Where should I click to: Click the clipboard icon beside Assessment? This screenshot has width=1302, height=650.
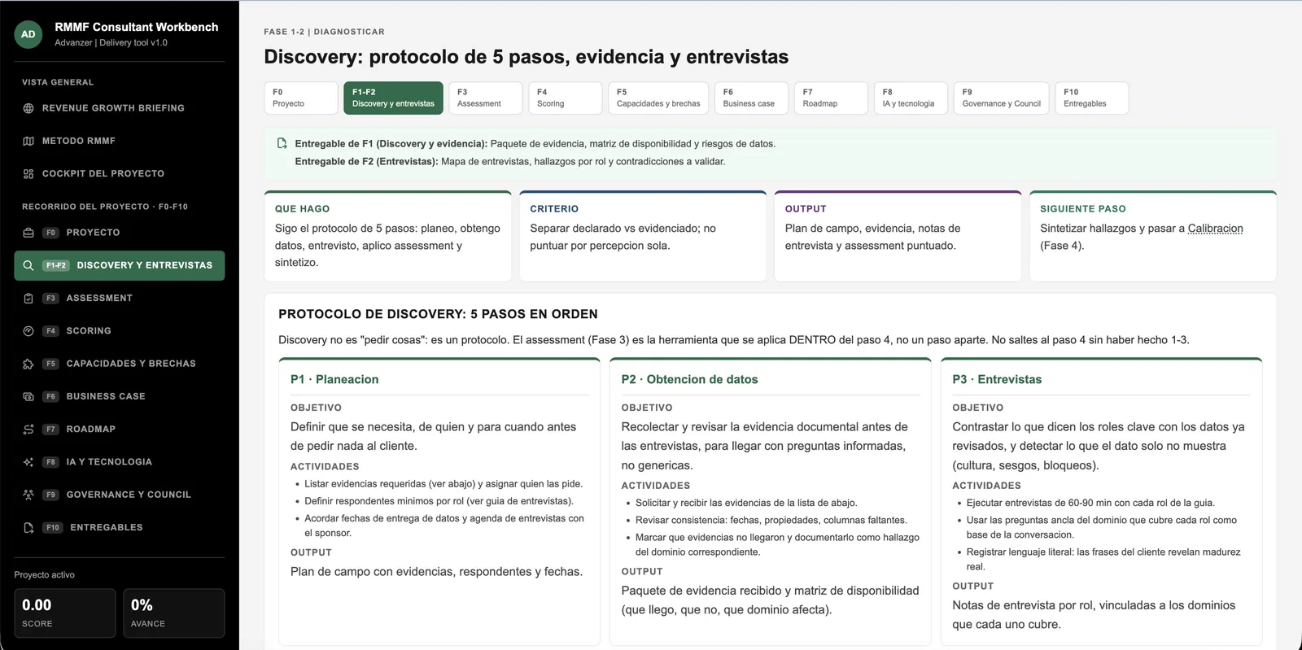pyautogui.click(x=28, y=299)
